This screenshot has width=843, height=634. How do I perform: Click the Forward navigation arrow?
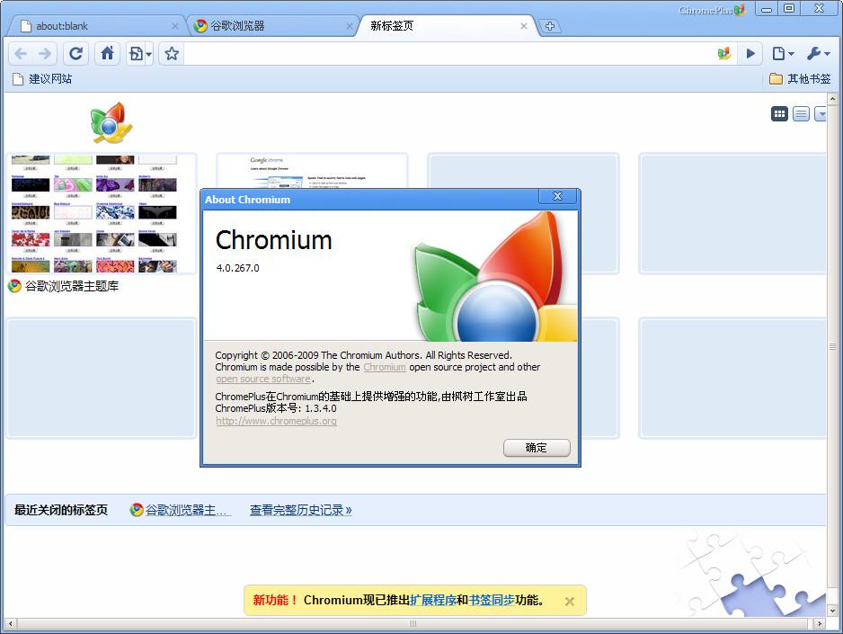tap(43, 53)
